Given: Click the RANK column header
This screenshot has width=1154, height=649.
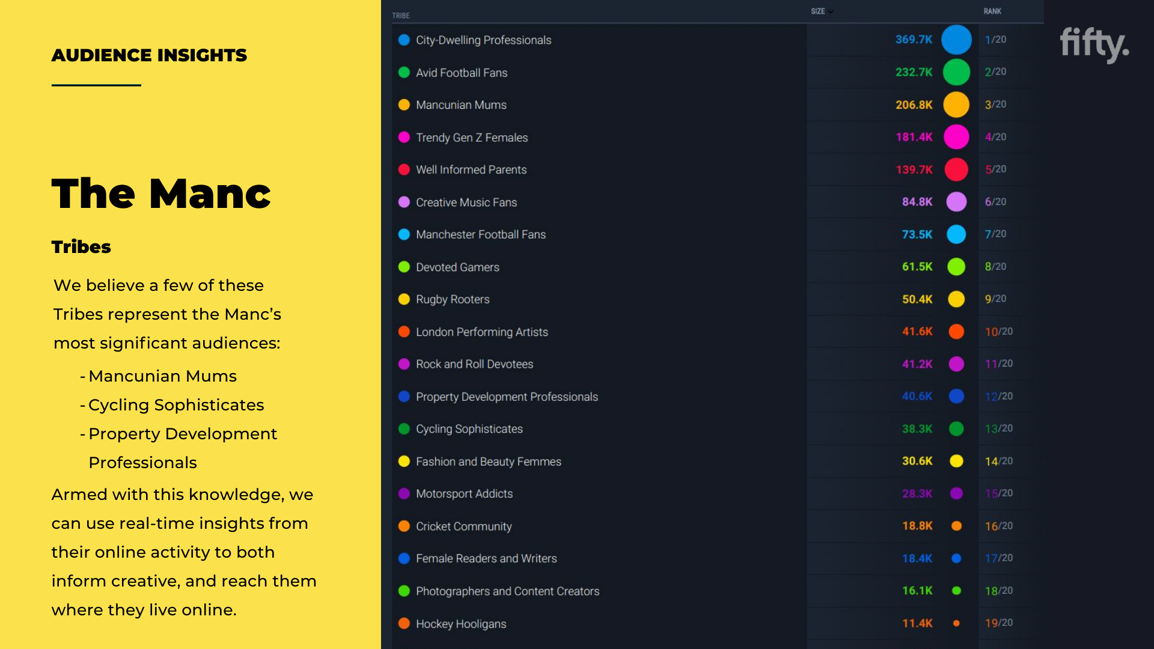Looking at the screenshot, I should (992, 11).
